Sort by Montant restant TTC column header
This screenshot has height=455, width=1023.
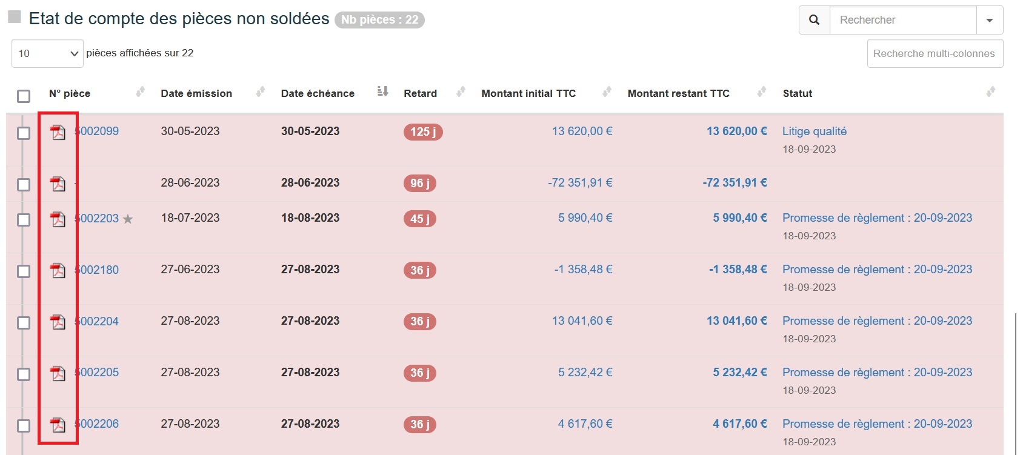[678, 93]
